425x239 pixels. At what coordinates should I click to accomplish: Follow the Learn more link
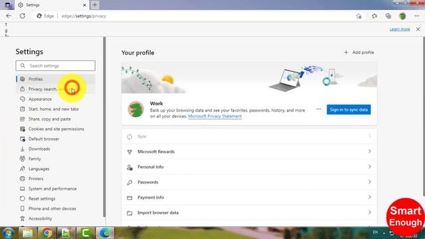pyautogui.click(x=400, y=29)
